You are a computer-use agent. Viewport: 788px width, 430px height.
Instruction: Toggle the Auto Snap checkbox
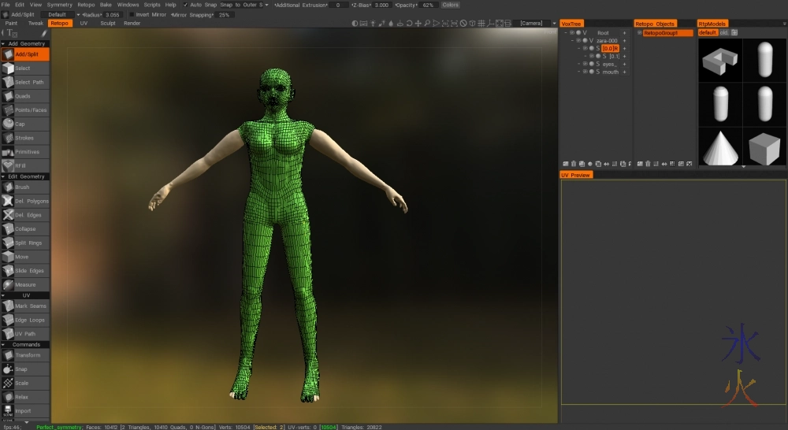[x=186, y=5]
